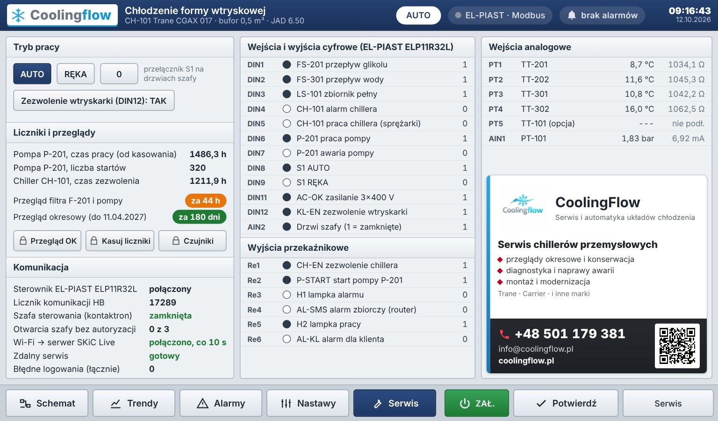Click the AUTO status pill in header
The image size is (718, 421).
click(x=418, y=15)
